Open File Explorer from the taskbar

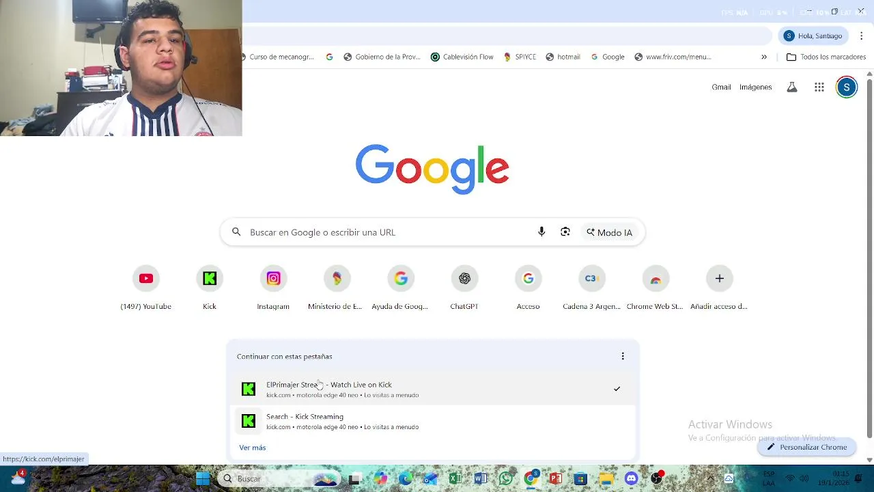(x=606, y=478)
